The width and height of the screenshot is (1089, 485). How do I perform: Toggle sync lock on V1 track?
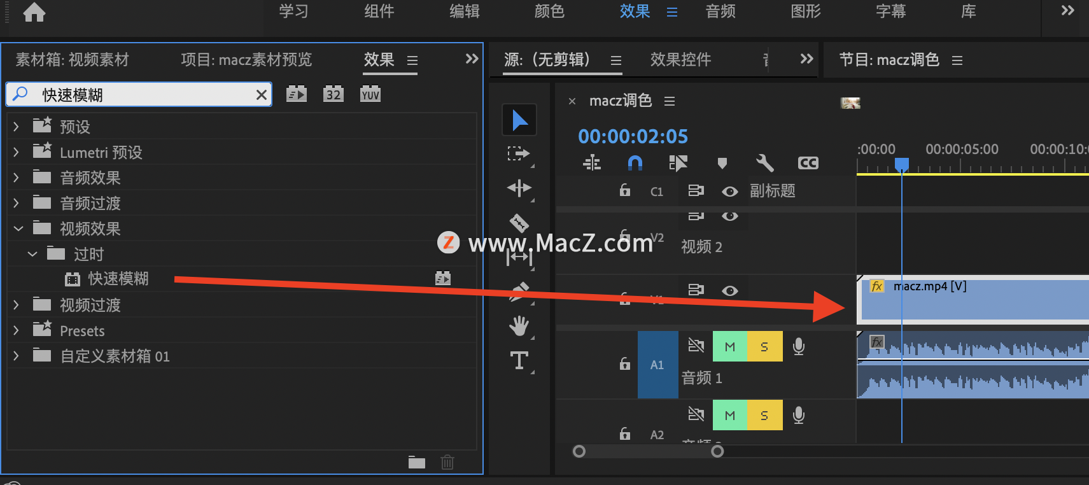pyautogui.click(x=696, y=290)
